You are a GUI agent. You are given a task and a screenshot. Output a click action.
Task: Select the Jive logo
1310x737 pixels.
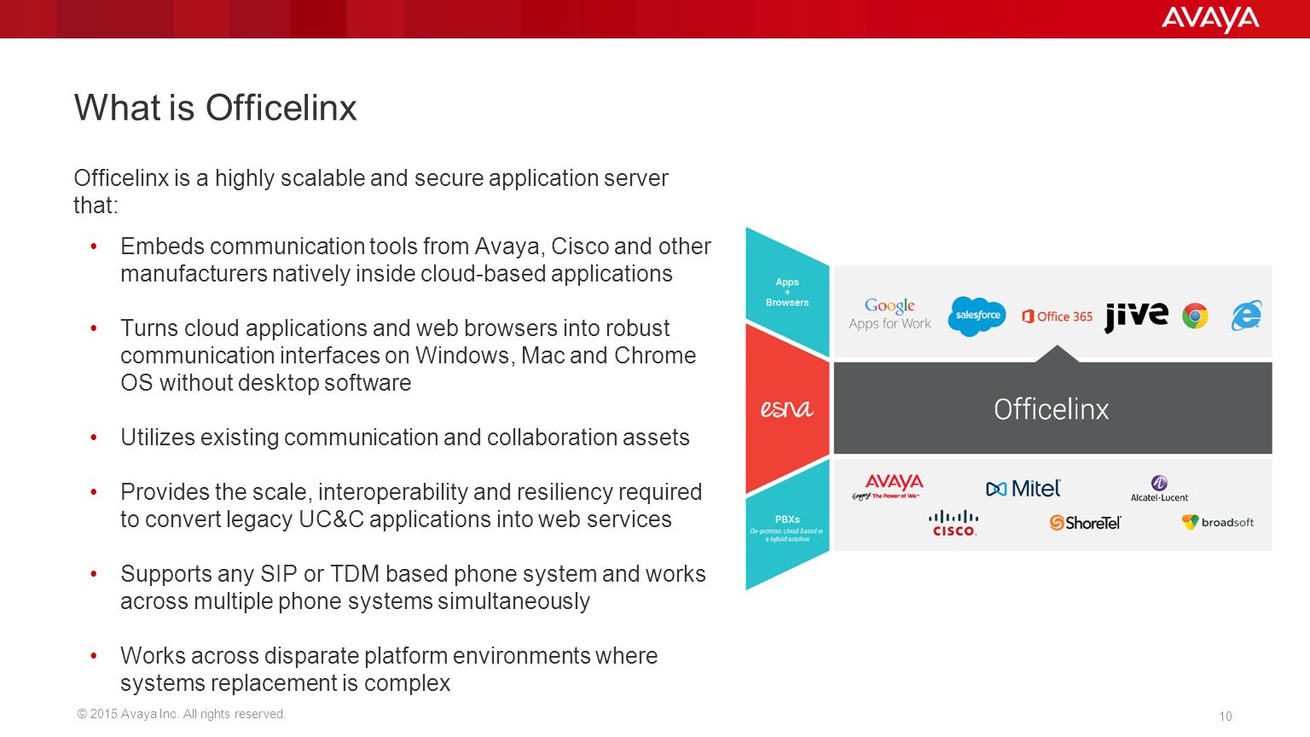pos(1136,316)
